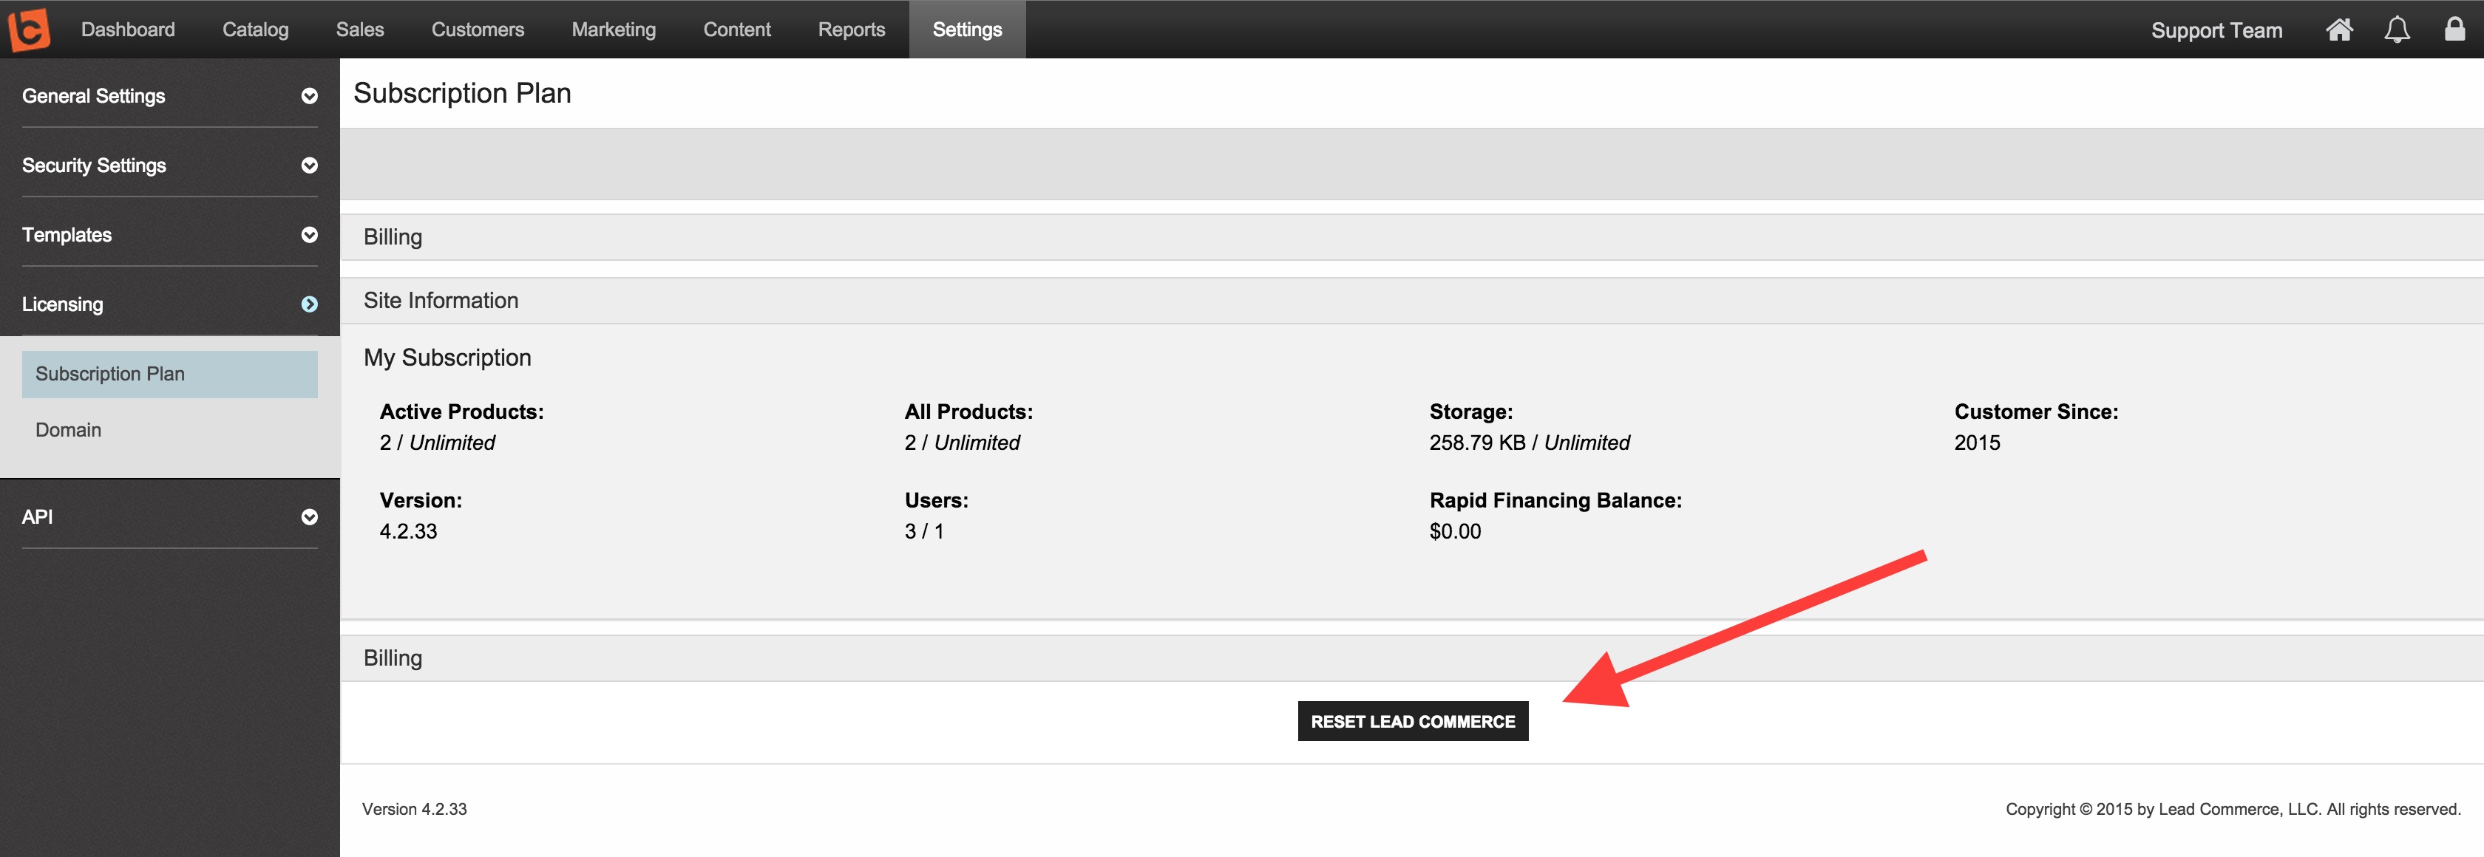The width and height of the screenshot is (2484, 857).
Task: Open notifications bell icon
Action: point(2398,30)
